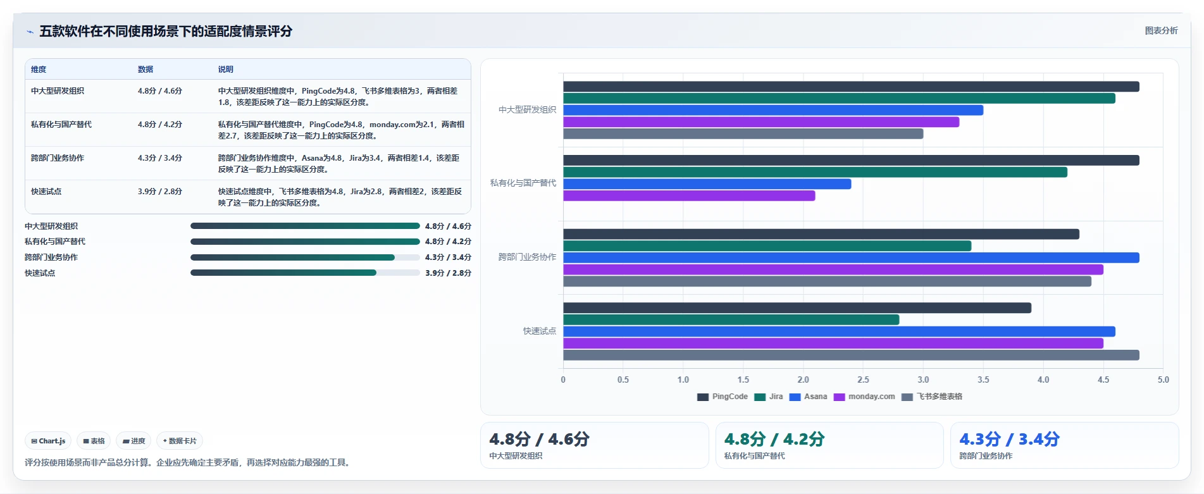This screenshot has height=494, width=1204.
Task: Click the 私有化与国产替代 progress bar
Action: pos(305,242)
